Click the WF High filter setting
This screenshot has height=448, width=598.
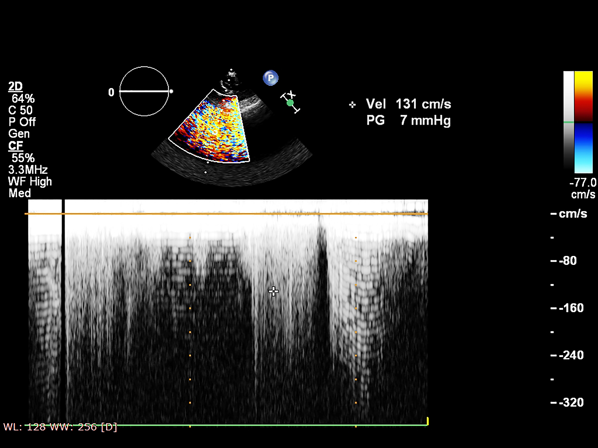pyautogui.click(x=30, y=182)
